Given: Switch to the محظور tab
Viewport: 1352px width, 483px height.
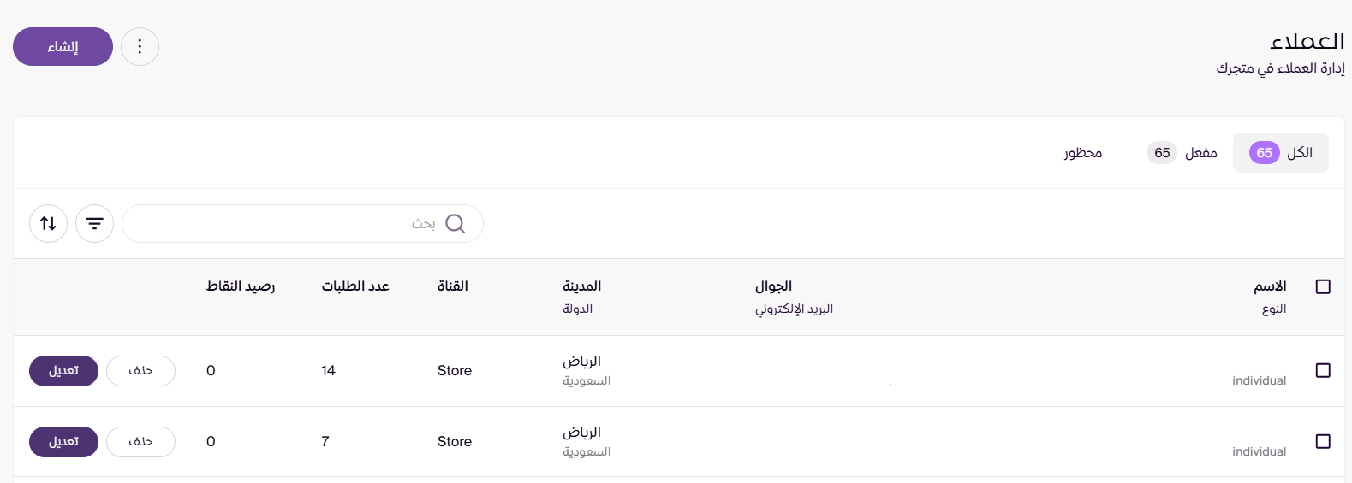Looking at the screenshot, I should point(1083,153).
